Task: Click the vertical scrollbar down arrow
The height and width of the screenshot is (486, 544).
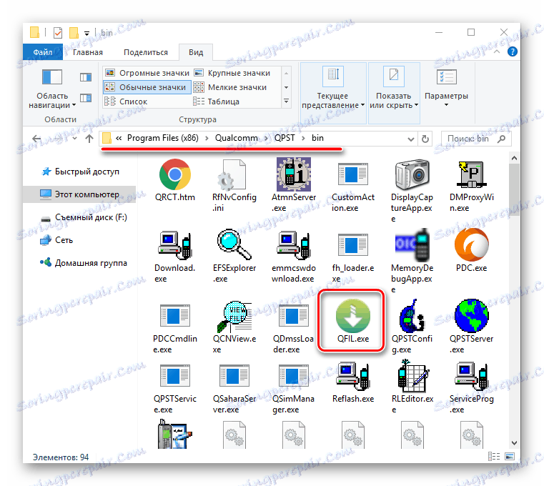Action: [514, 443]
